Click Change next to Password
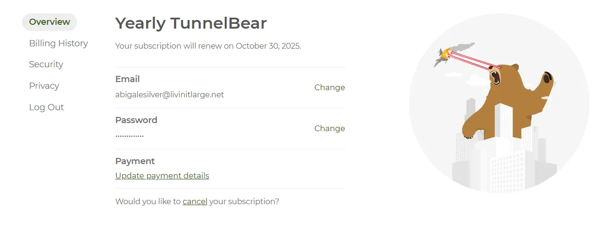 330,128
